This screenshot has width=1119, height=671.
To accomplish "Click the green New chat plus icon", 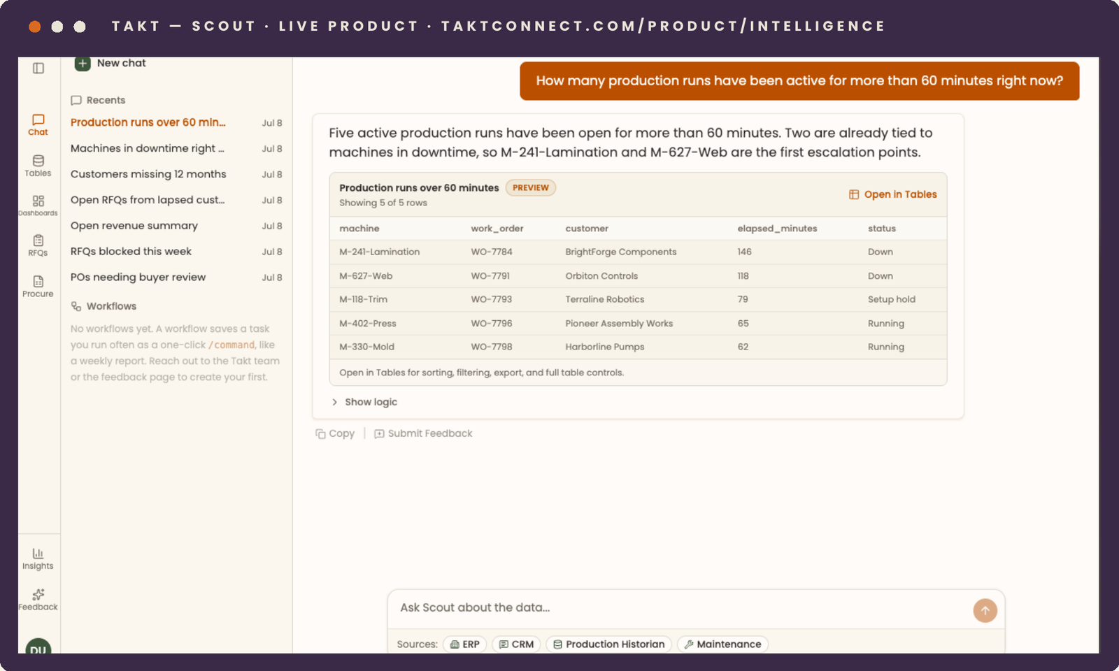I will (x=83, y=63).
